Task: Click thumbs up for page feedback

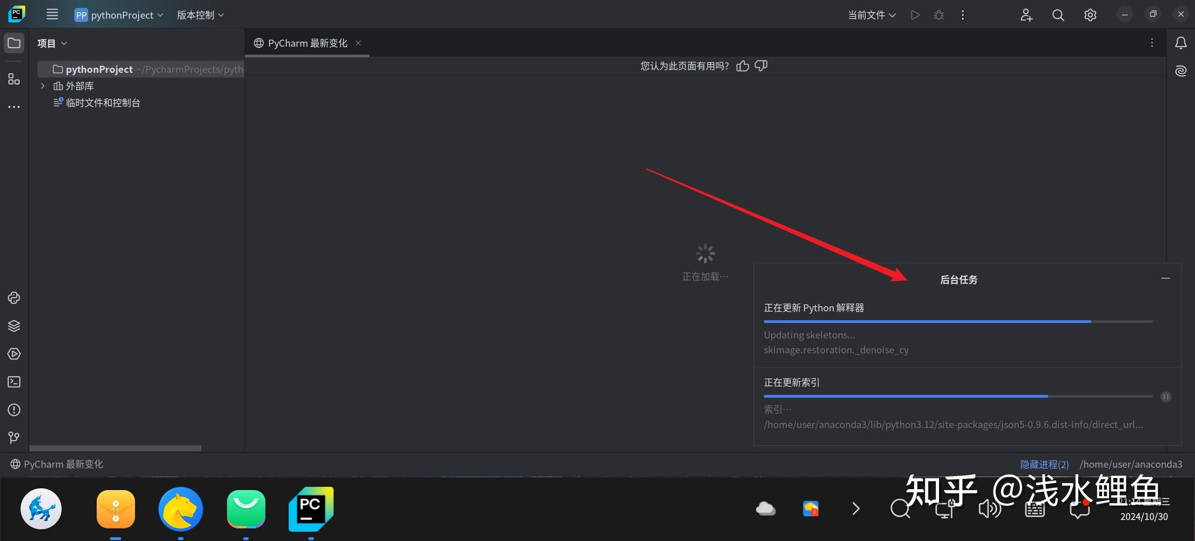Action: pyautogui.click(x=742, y=66)
